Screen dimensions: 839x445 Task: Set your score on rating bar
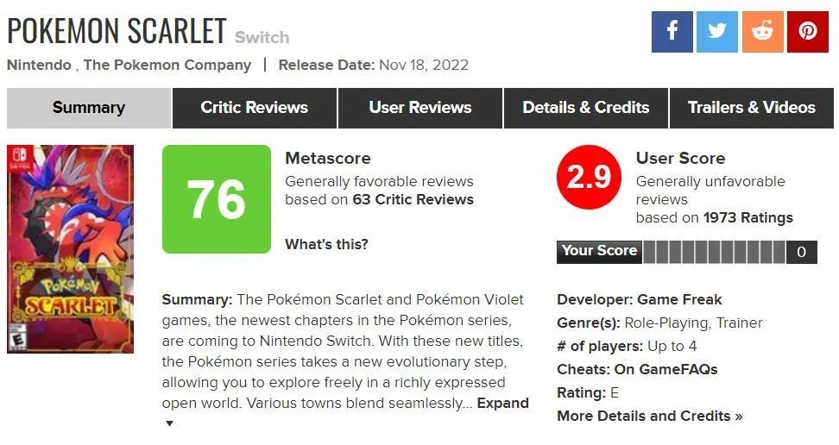coord(714,252)
